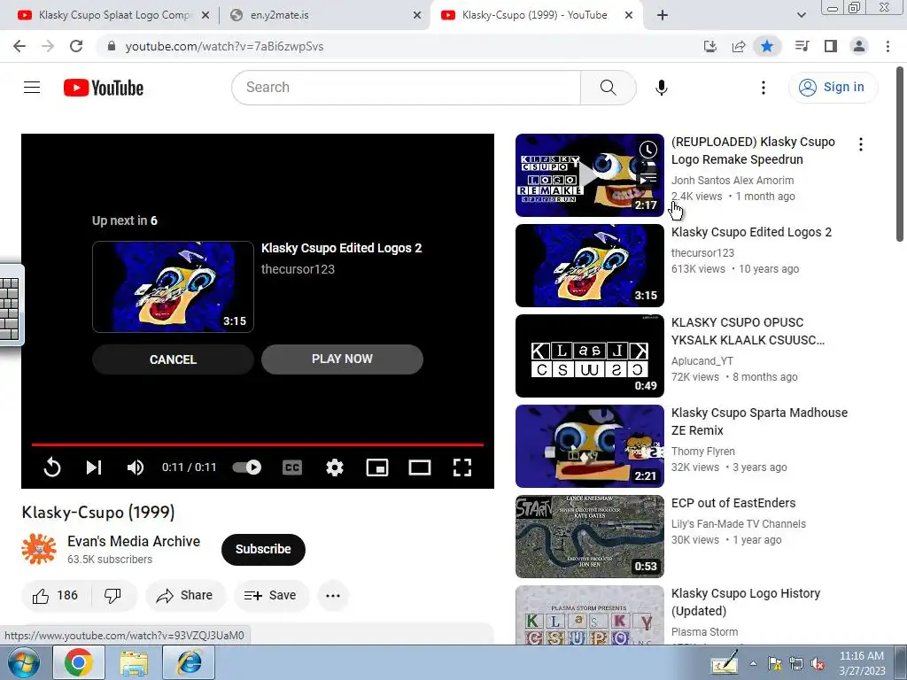Mute the video volume
The width and height of the screenshot is (907, 680).
click(x=136, y=467)
